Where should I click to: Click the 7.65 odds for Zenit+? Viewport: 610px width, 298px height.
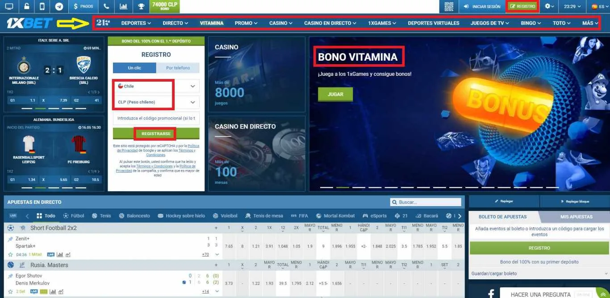click(229, 246)
